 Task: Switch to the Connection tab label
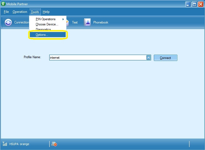pos(22,22)
